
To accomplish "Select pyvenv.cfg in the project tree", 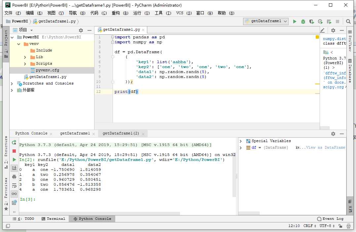I will [47, 70].
